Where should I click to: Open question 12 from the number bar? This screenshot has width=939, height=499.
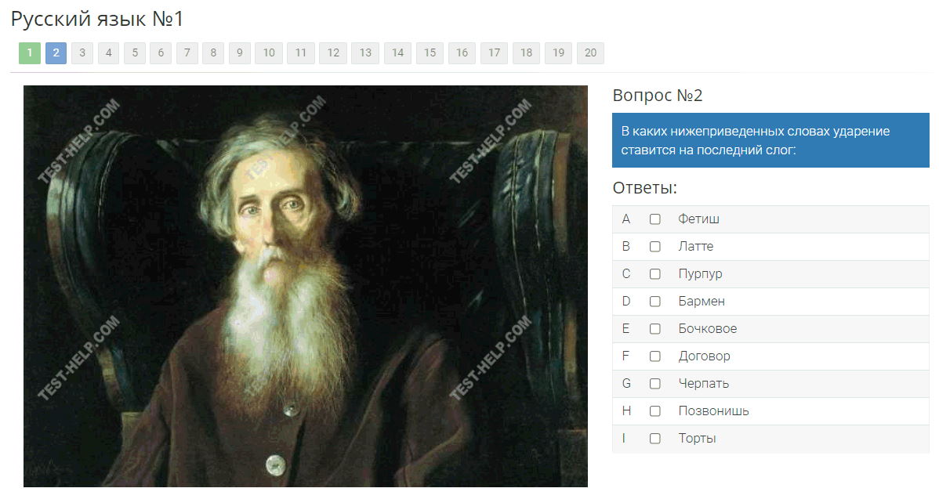(333, 52)
